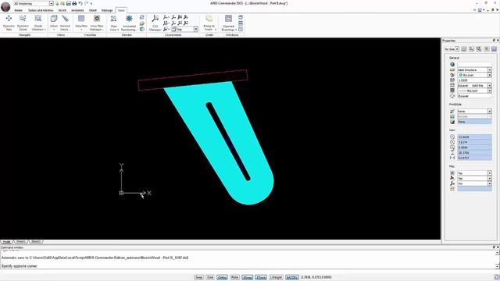500x281 pixels.
Task: Click the Save icon in quick access toolbar
Action: 68,3
